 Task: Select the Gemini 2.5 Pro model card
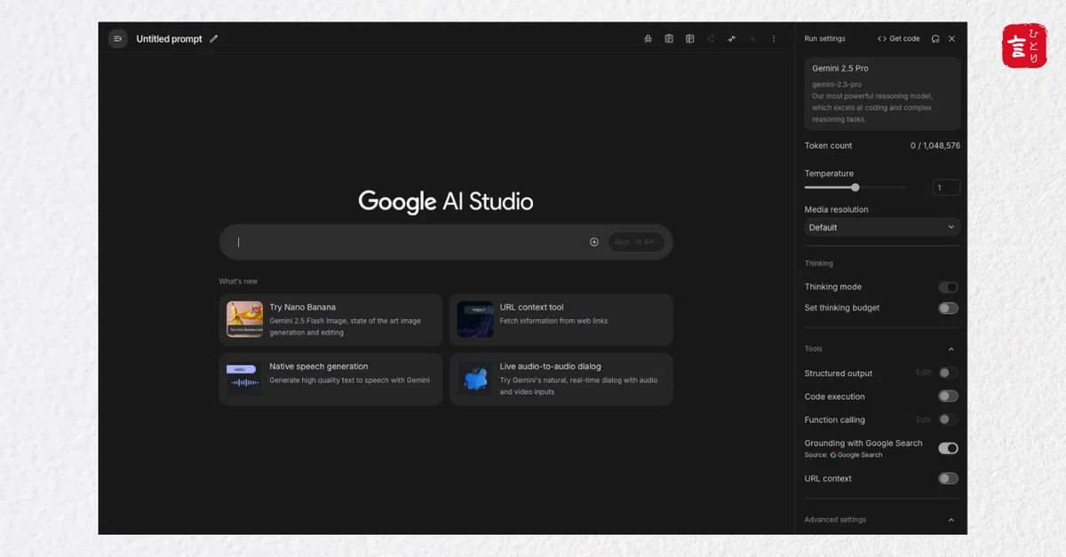click(882, 94)
